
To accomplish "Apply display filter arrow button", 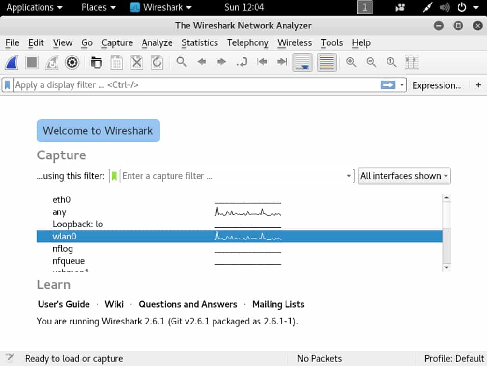I will point(388,85).
